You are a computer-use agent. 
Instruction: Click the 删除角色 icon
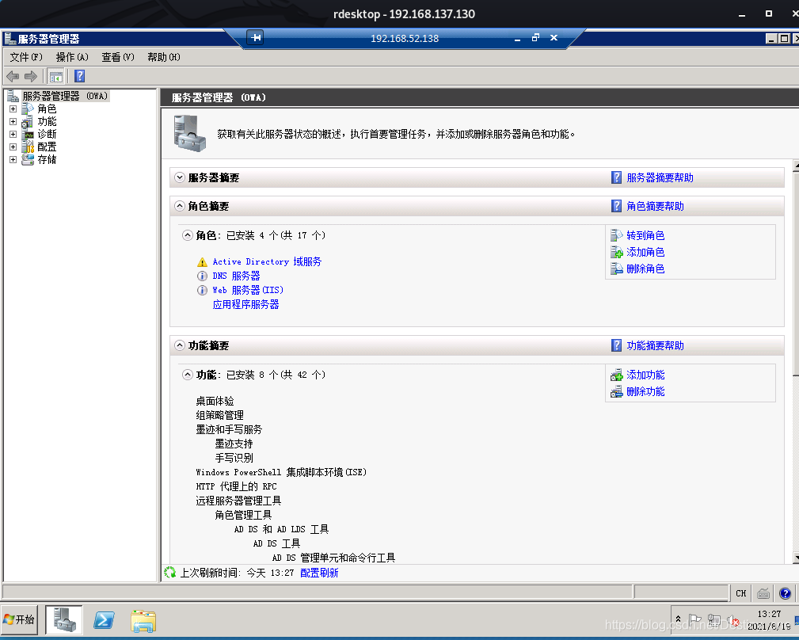click(x=617, y=269)
